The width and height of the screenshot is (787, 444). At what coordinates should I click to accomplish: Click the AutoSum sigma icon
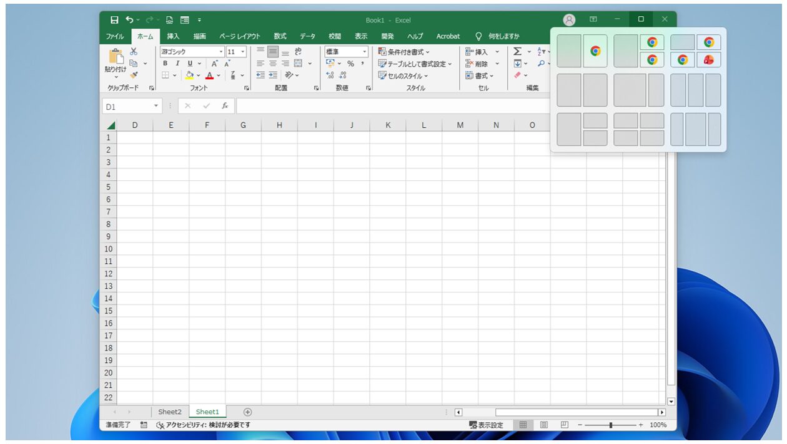(x=517, y=52)
